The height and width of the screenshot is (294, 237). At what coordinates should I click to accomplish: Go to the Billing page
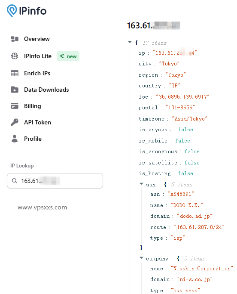click(x=33, y=106)
